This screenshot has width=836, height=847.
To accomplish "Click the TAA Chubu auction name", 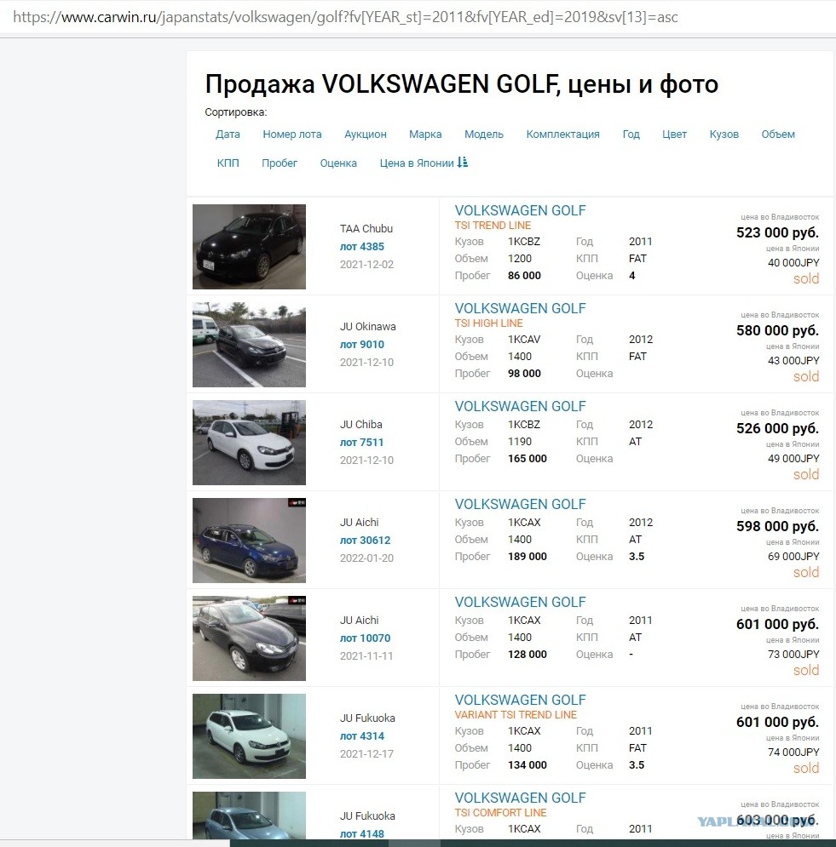I will (x=366, y=228).
